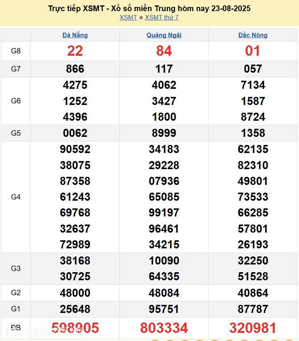The image size is (299, 341).
Task: Click Đắc Nông G4 number 73533
Action: tap(253, 197)
